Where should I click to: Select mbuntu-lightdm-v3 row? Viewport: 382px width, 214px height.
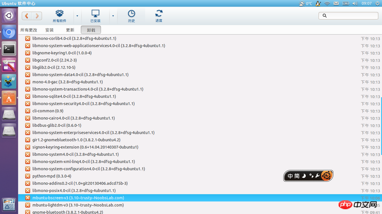[200, 205]
